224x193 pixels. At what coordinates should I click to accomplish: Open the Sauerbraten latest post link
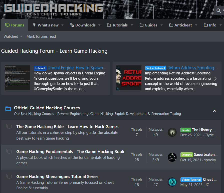pyautogui.click(x=205, y=155)
